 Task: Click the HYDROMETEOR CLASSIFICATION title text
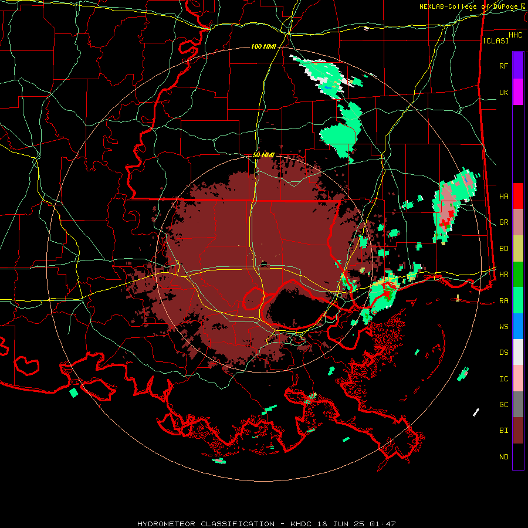click(206, 524)
